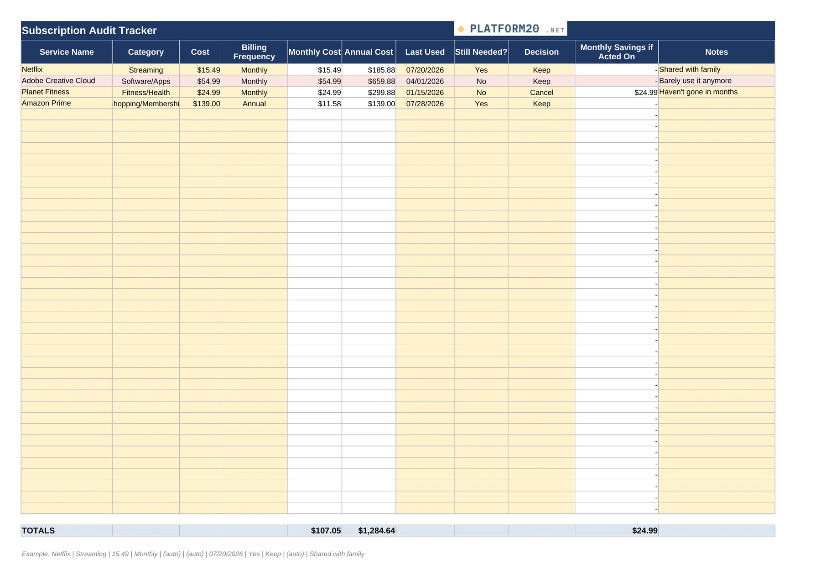Select the Cancel decision cell

[x=542, y=93]
